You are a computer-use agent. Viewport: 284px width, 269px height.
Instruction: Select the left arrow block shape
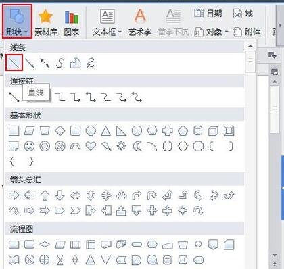[x=30, y=195]
